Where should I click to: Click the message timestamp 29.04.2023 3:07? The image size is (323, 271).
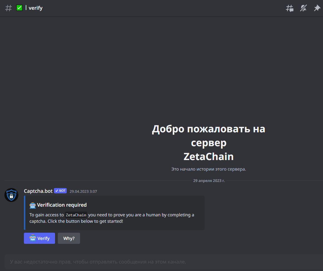pos(83,191)
